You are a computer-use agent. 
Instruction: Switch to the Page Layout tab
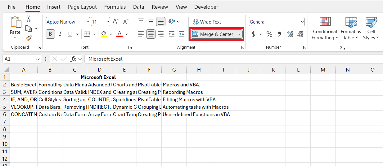82,7
